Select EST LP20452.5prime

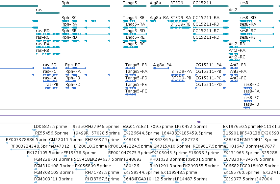(191, 127)
